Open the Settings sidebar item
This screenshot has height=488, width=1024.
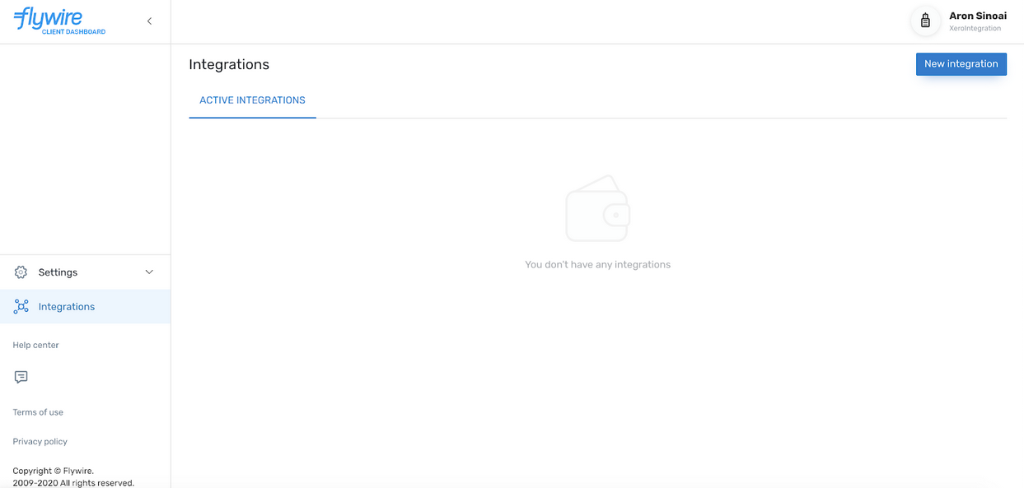[x=86, y=272]
